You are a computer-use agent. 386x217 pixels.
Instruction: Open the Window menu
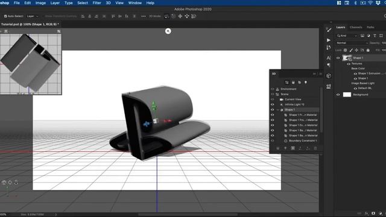pos(135,3)
